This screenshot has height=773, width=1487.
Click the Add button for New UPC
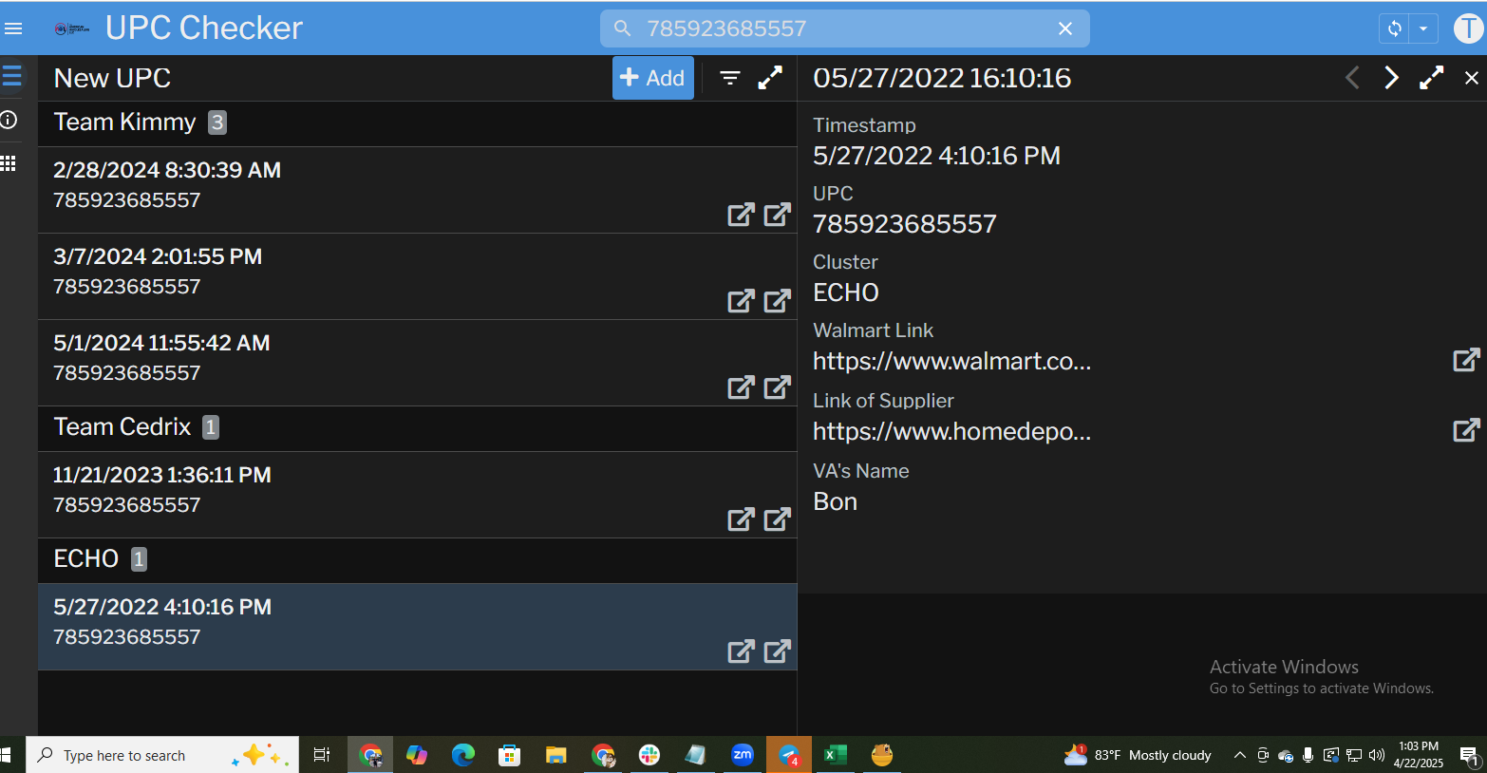point(652,78)
